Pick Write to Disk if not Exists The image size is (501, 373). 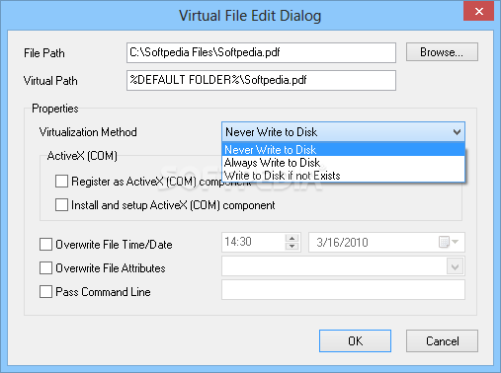344,176
